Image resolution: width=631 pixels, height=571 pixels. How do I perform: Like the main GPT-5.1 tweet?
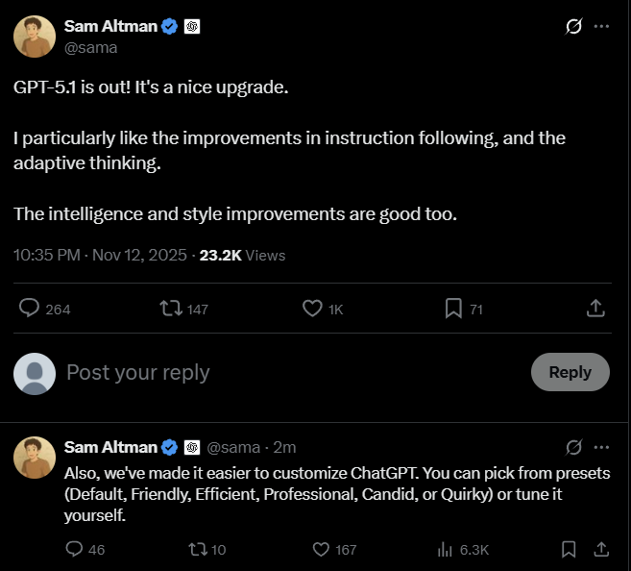coord(312,309)
